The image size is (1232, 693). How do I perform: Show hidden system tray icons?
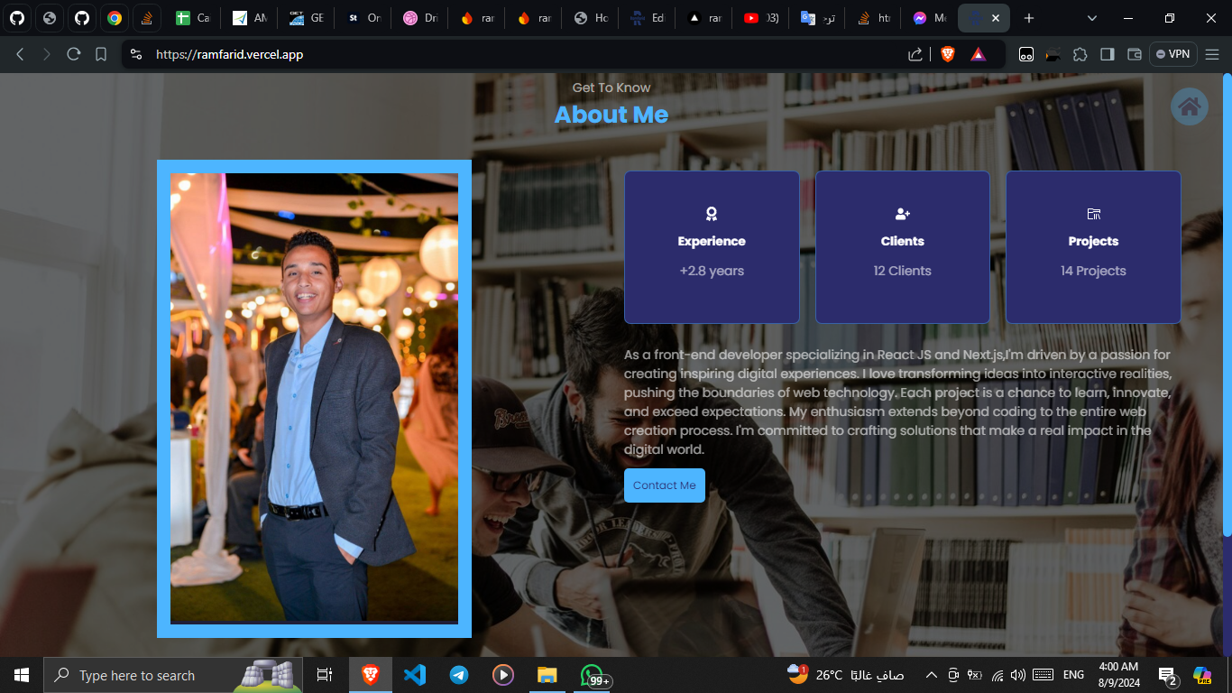tap(932, 675)
